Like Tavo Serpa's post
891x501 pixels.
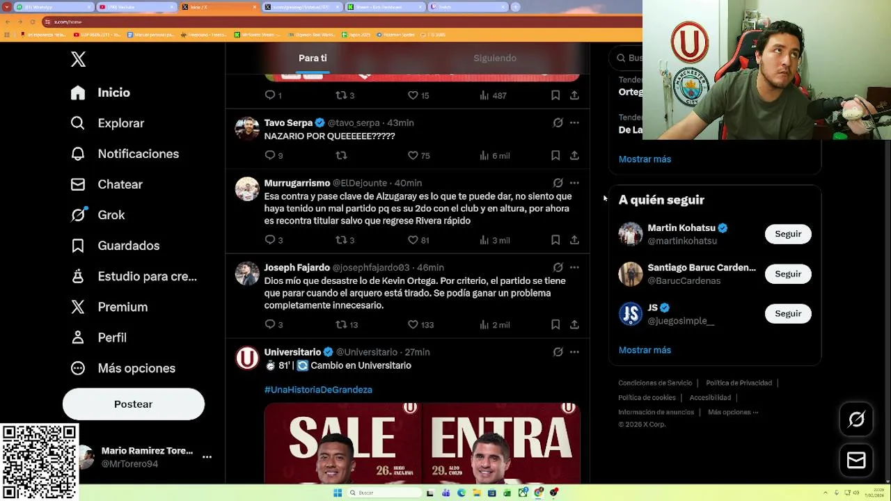point(419,155)
